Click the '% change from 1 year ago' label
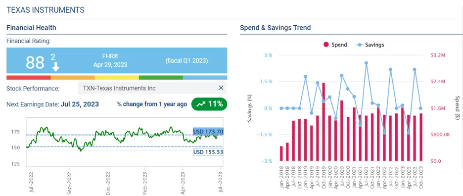The width and height of the screenshot is (463, 196). pyautogui.click(x=152, y=104)
